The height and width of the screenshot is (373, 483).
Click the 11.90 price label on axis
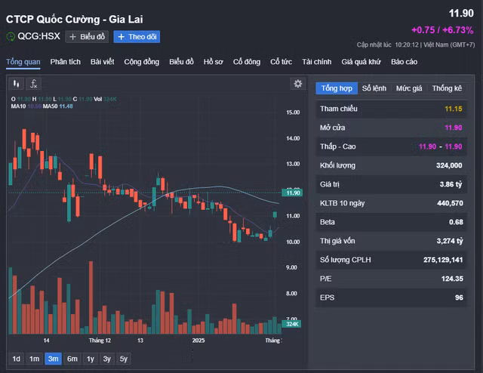tap(294, 193)
